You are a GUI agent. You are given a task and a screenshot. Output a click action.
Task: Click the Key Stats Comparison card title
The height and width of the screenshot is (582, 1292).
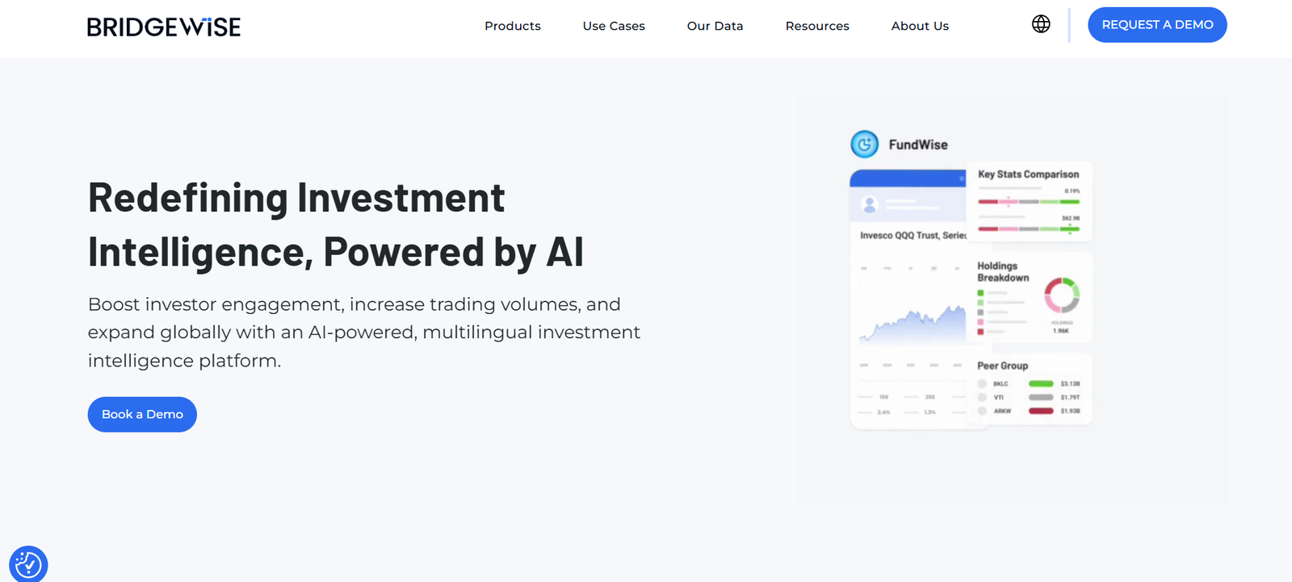point(1028,174)
